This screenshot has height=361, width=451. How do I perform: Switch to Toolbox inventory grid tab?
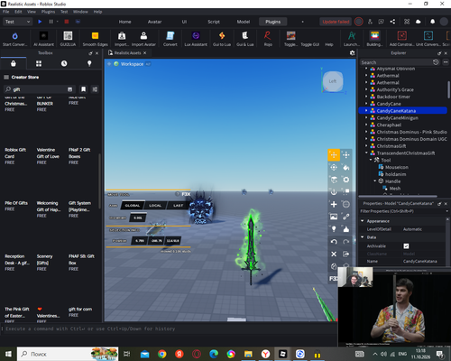[39, 63]
